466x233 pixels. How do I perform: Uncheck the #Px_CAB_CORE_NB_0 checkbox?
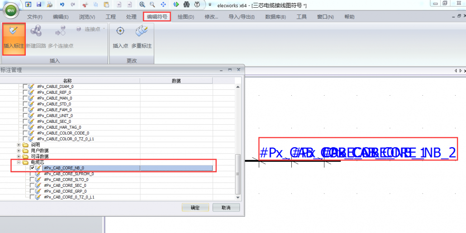click(x=32, y=168)
